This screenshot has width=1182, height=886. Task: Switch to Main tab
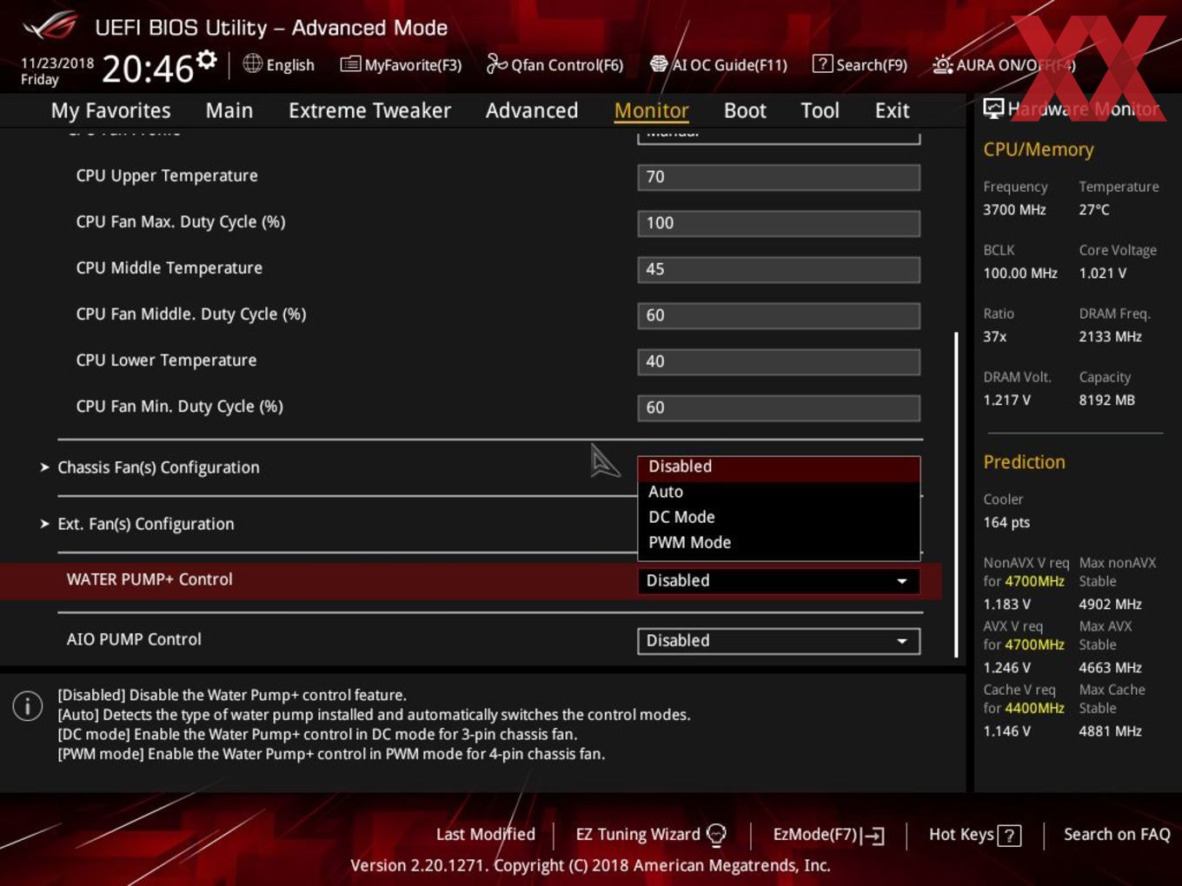pyautogui.click(x=229, y=110)
